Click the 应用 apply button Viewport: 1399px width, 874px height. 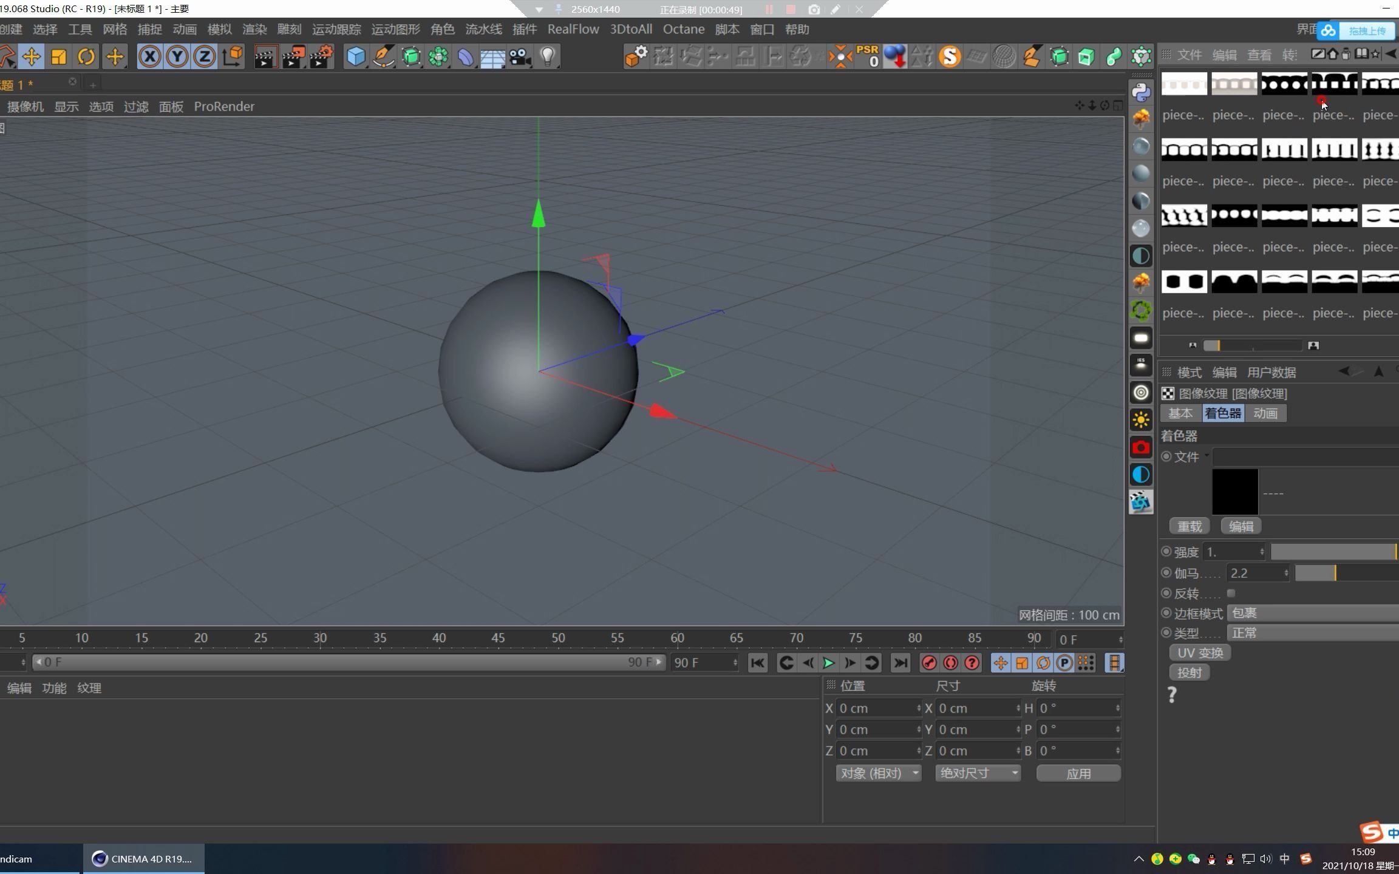1078,773
